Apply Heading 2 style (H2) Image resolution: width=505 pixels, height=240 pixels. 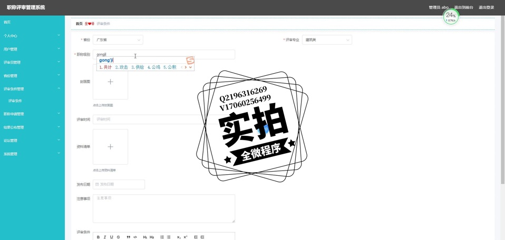[x=152, y=237]
